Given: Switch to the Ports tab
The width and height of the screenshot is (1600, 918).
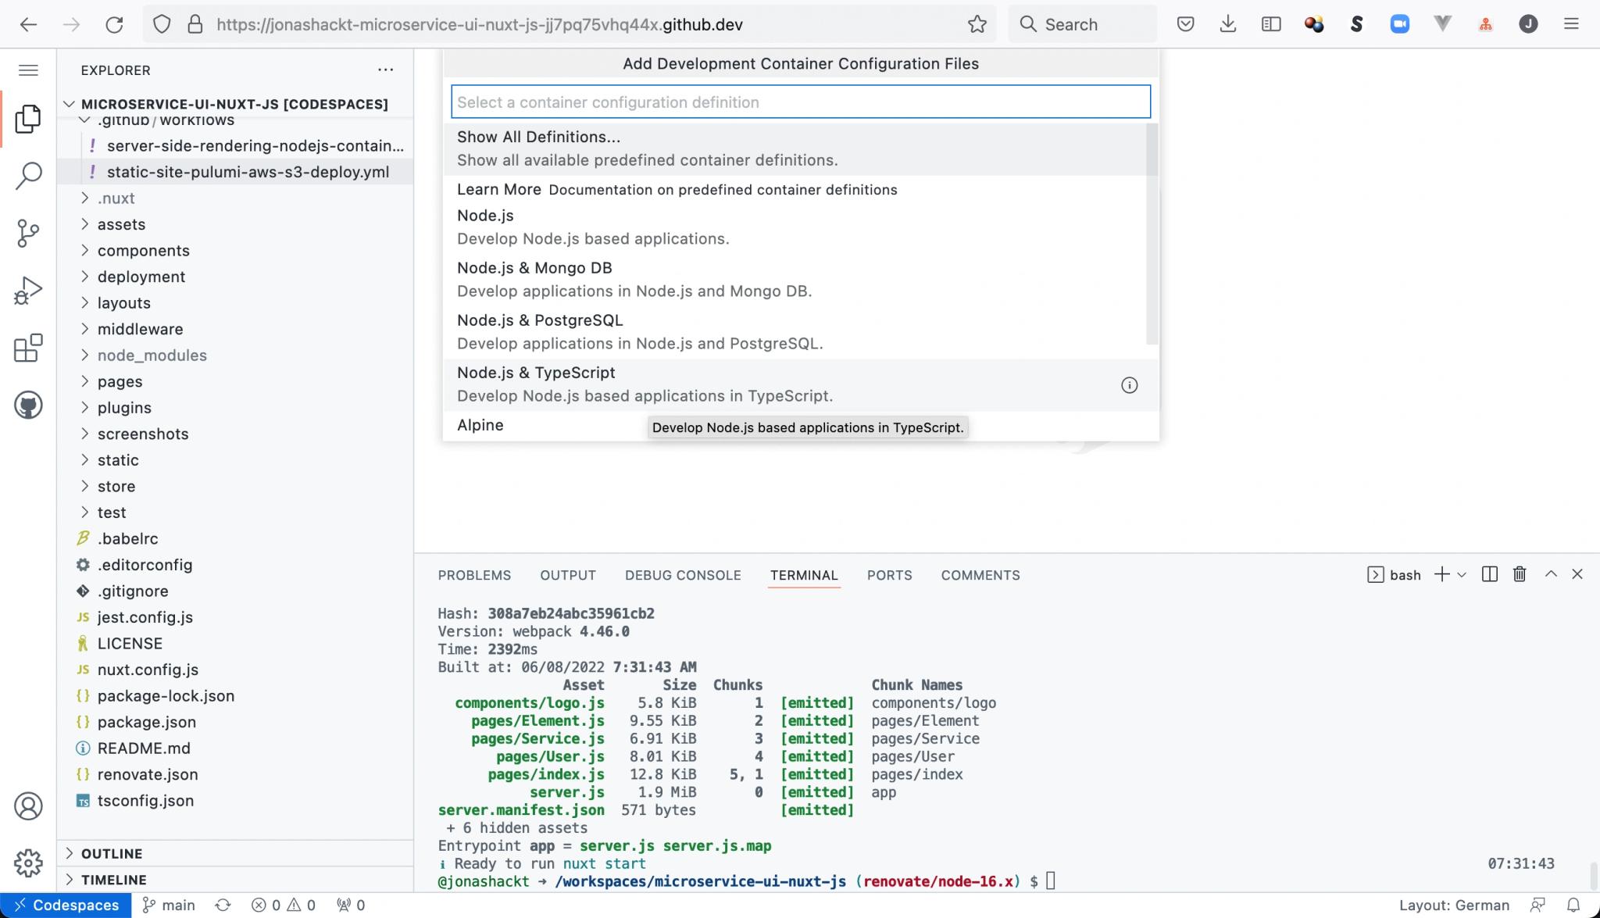Looking at the screenshot, I should 889,575.
